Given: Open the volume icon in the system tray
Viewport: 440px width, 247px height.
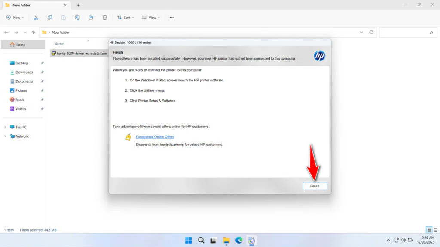Looking at the screenshot, I should click(x=403, y=240).
